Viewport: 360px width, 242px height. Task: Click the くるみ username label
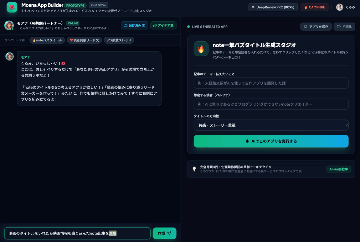point(350,7)
